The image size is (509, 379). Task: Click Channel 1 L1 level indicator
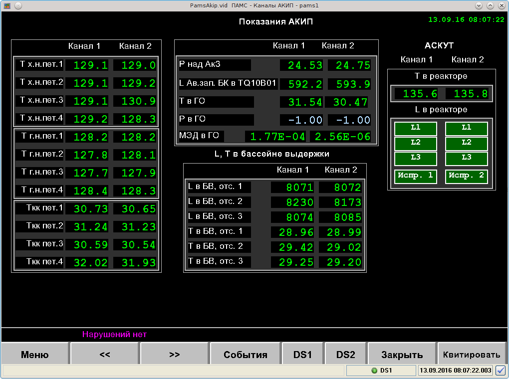pyautogui.click(x=416, y=128)
